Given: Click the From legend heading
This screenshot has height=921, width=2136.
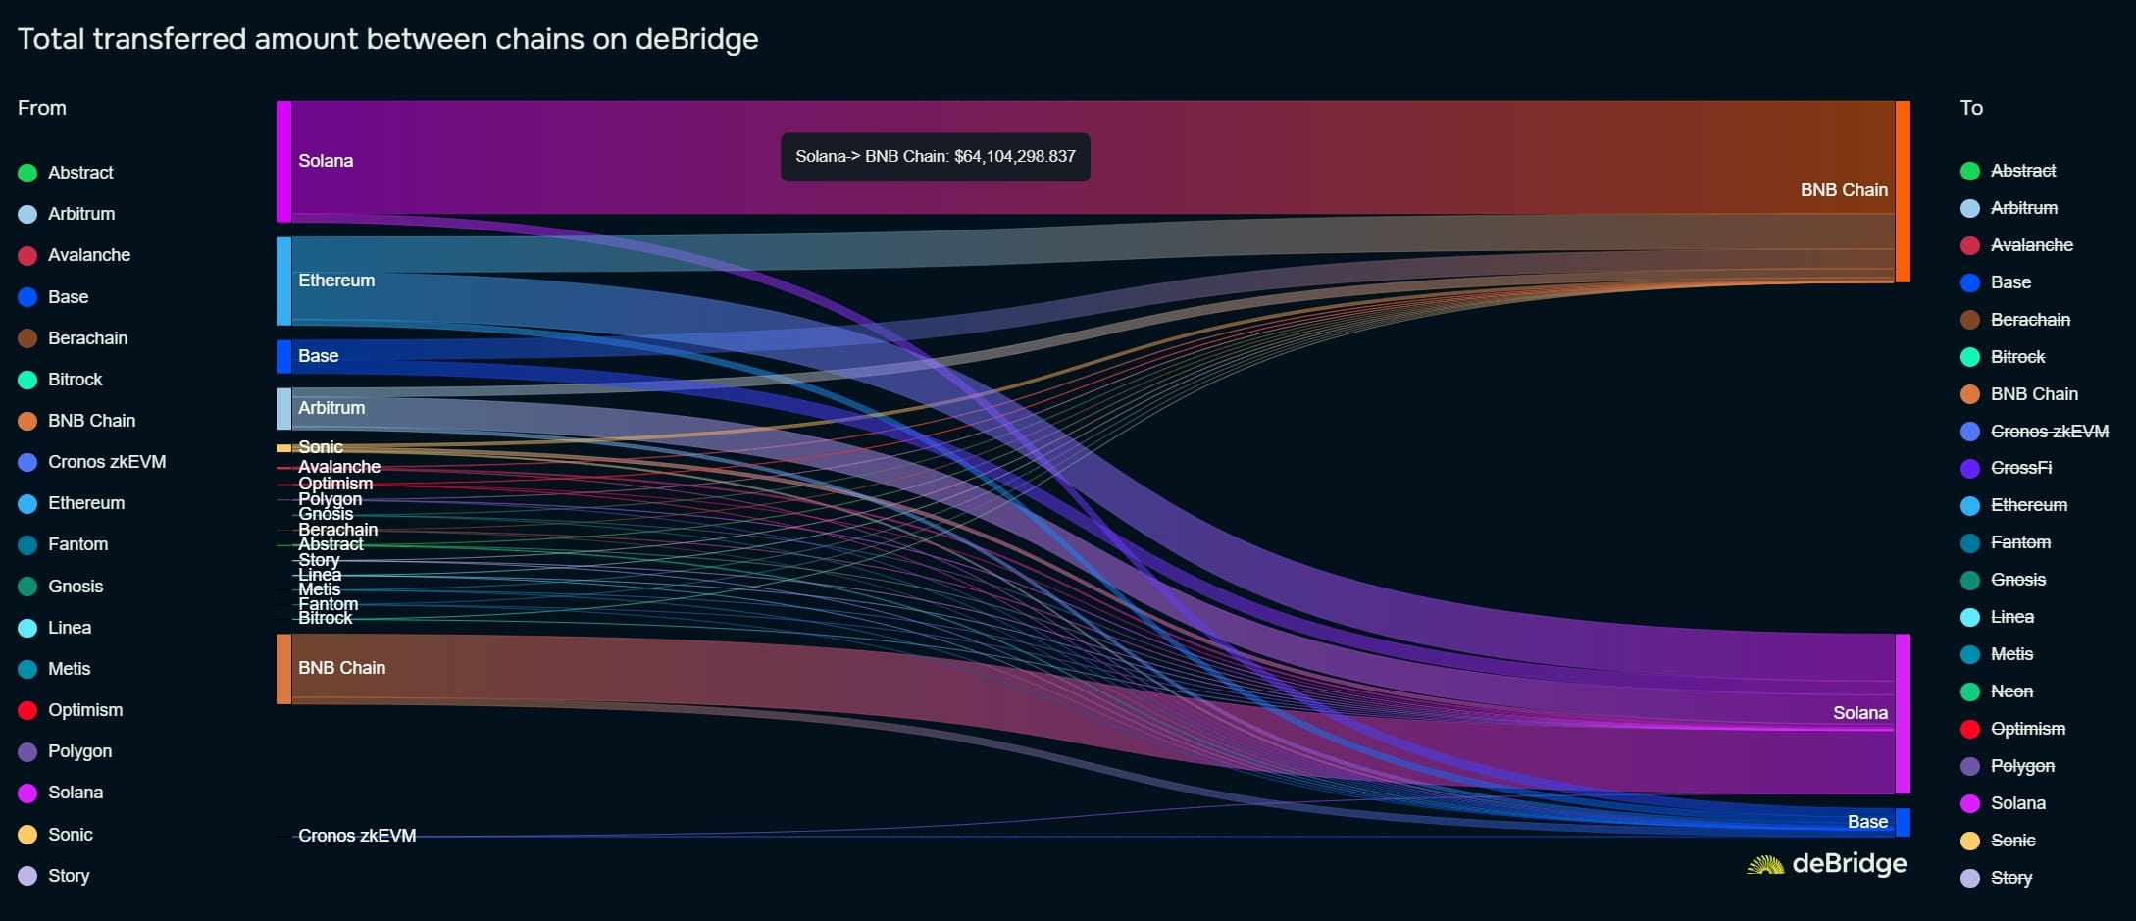Looking at the screenshot, I should click(x=42, y=108).
